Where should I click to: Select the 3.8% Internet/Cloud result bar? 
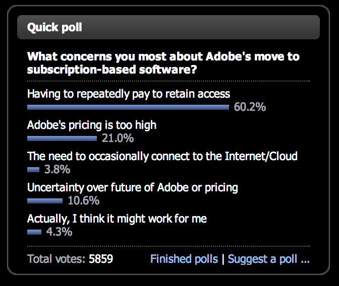33,170
